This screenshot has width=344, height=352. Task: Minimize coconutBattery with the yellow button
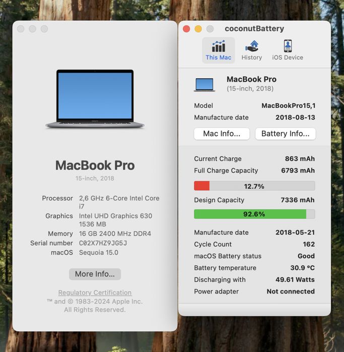coord(198,29)
